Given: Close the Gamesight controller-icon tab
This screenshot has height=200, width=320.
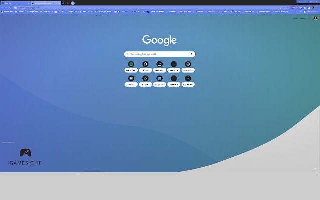Looking at the screenshot, I should (59, 3).
